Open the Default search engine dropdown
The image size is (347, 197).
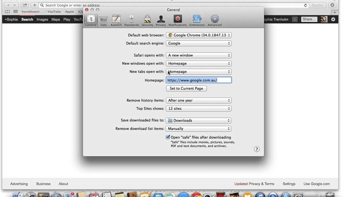(x=198, y=43)
